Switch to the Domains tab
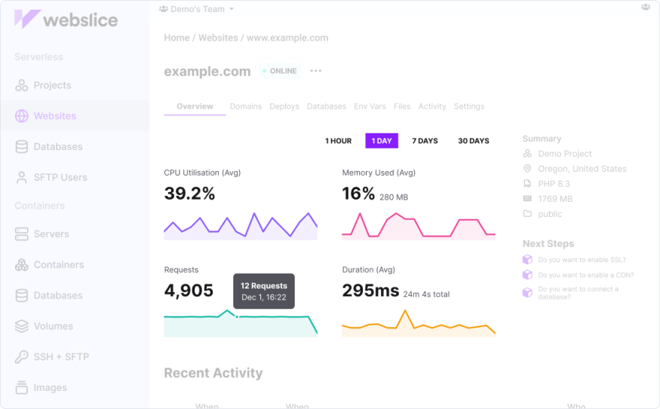The height and width of the screenshot is (409, 660). 246,107
